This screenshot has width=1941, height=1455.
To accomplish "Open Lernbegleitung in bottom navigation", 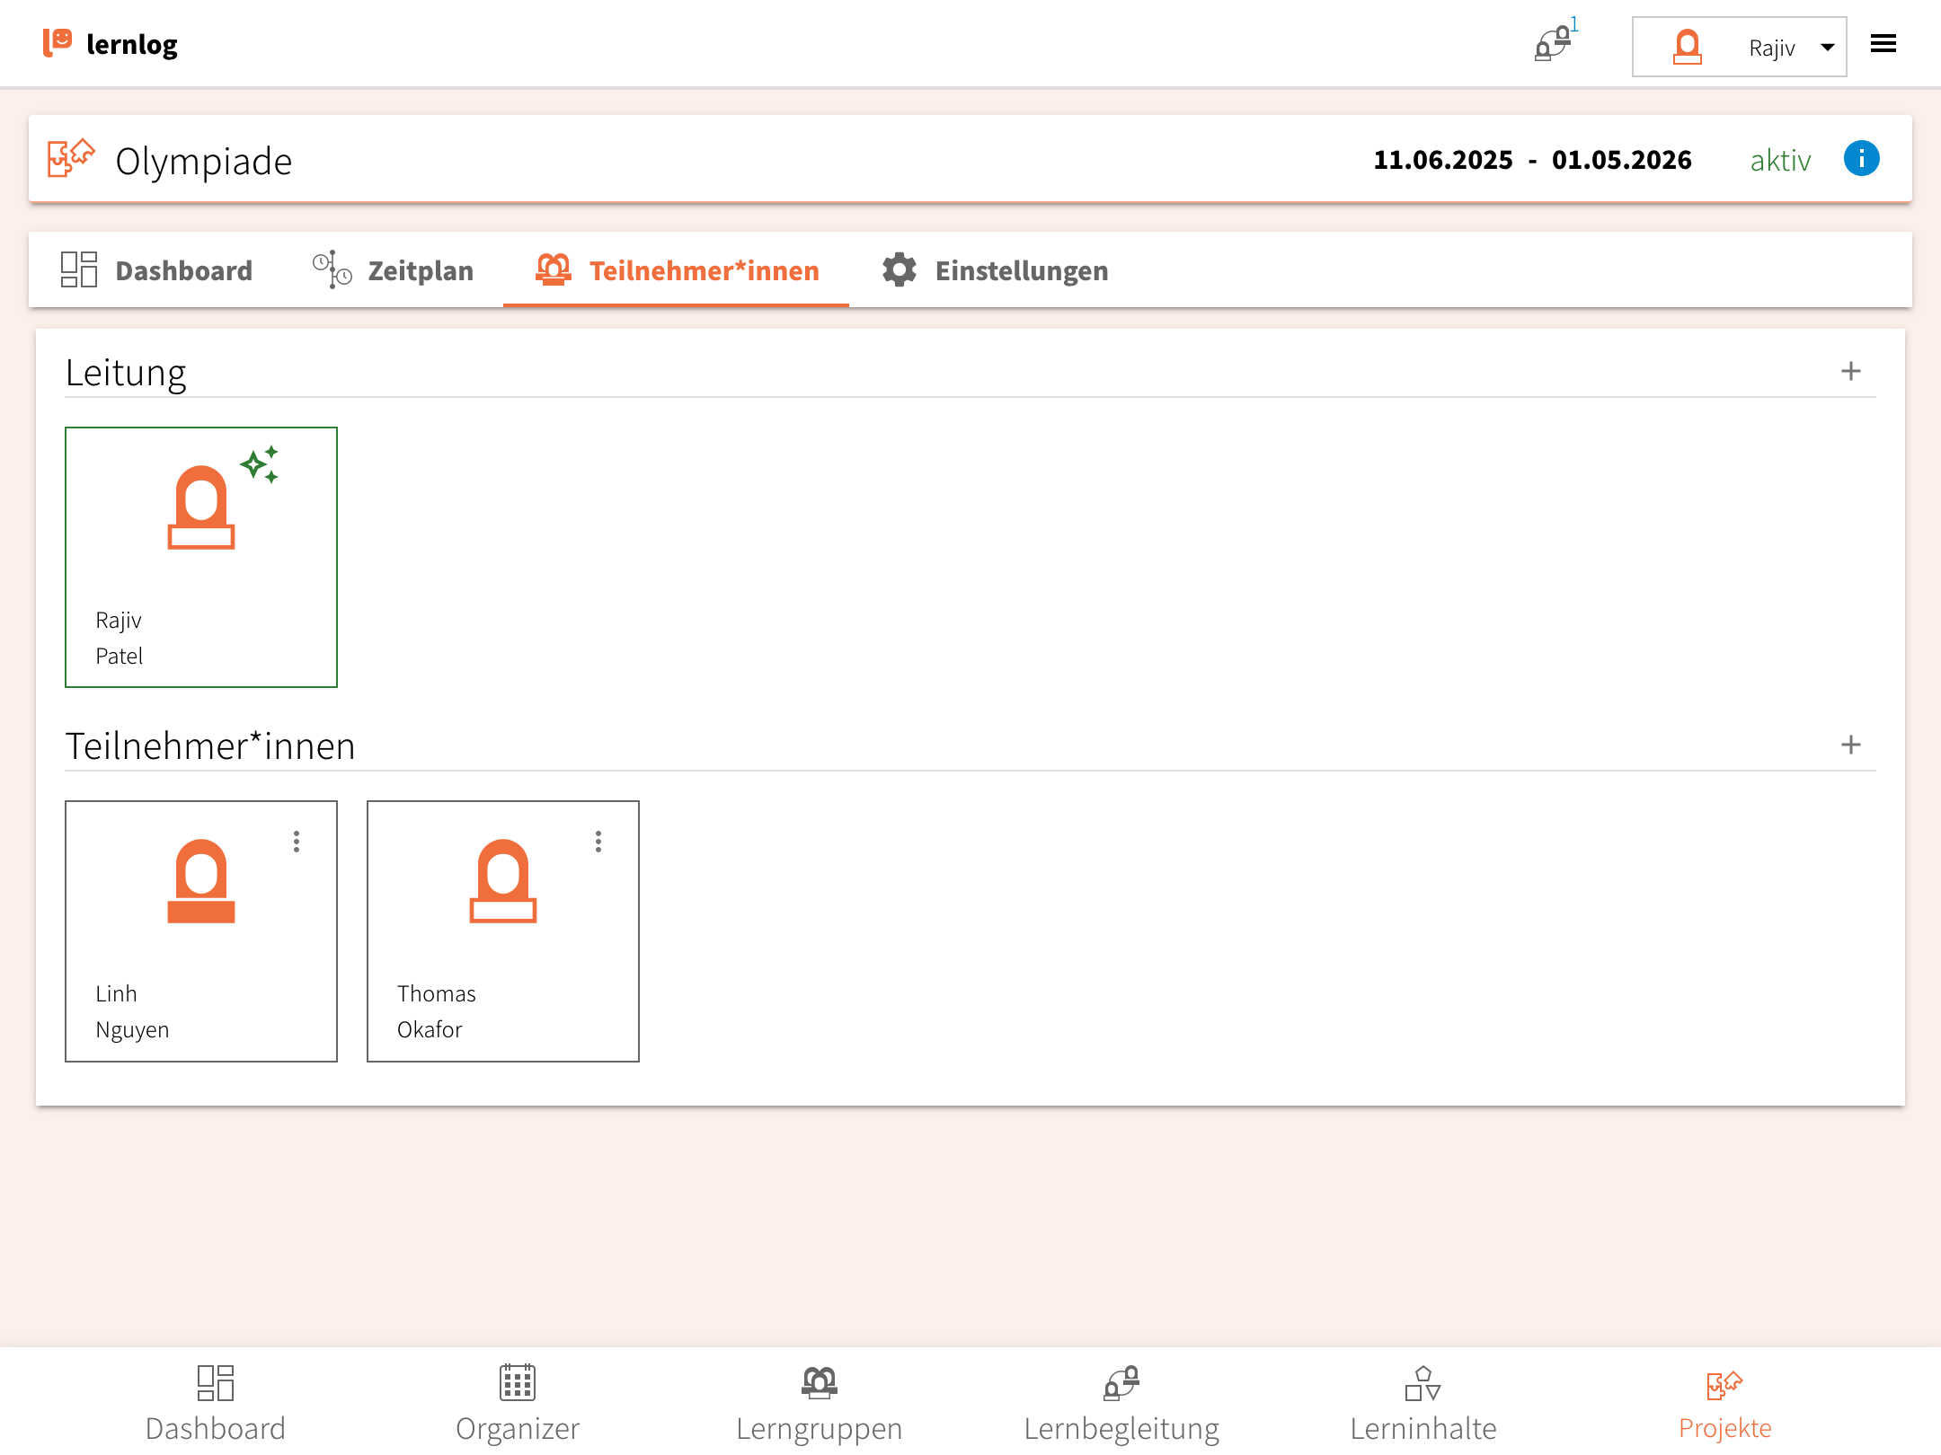I will pos(1121,1403).
